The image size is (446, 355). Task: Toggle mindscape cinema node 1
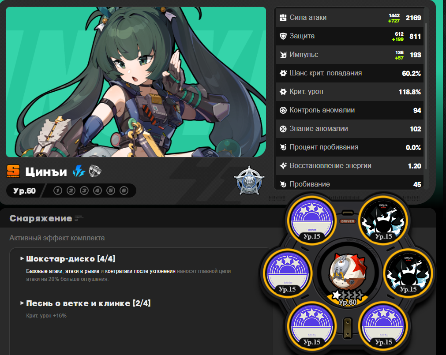pyautogui.click(x=58, y=191)
